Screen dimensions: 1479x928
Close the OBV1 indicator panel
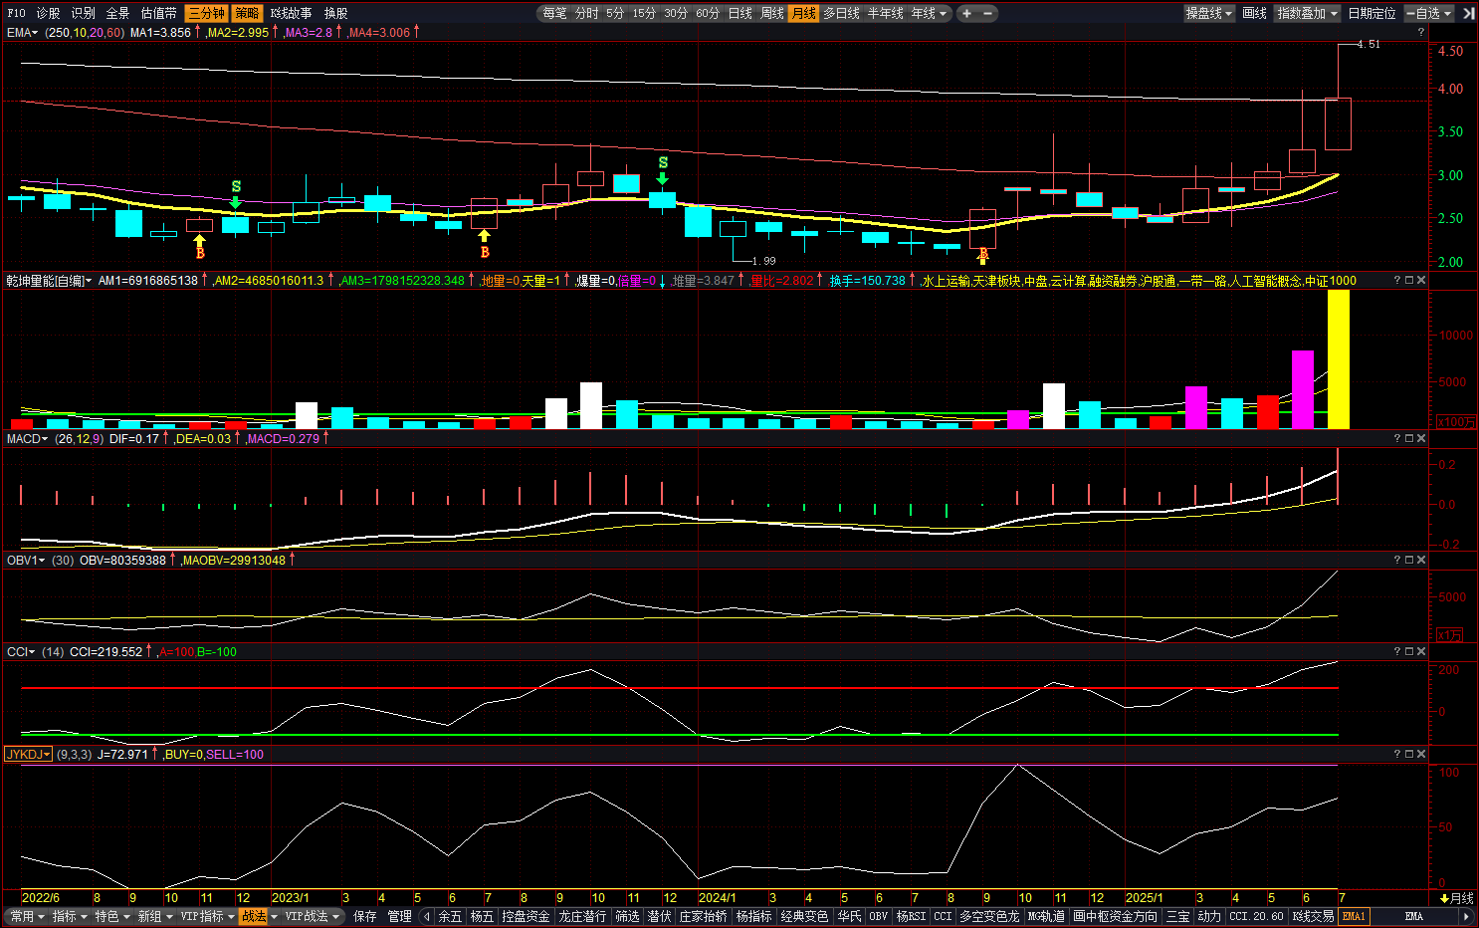tap(1421, 560)
